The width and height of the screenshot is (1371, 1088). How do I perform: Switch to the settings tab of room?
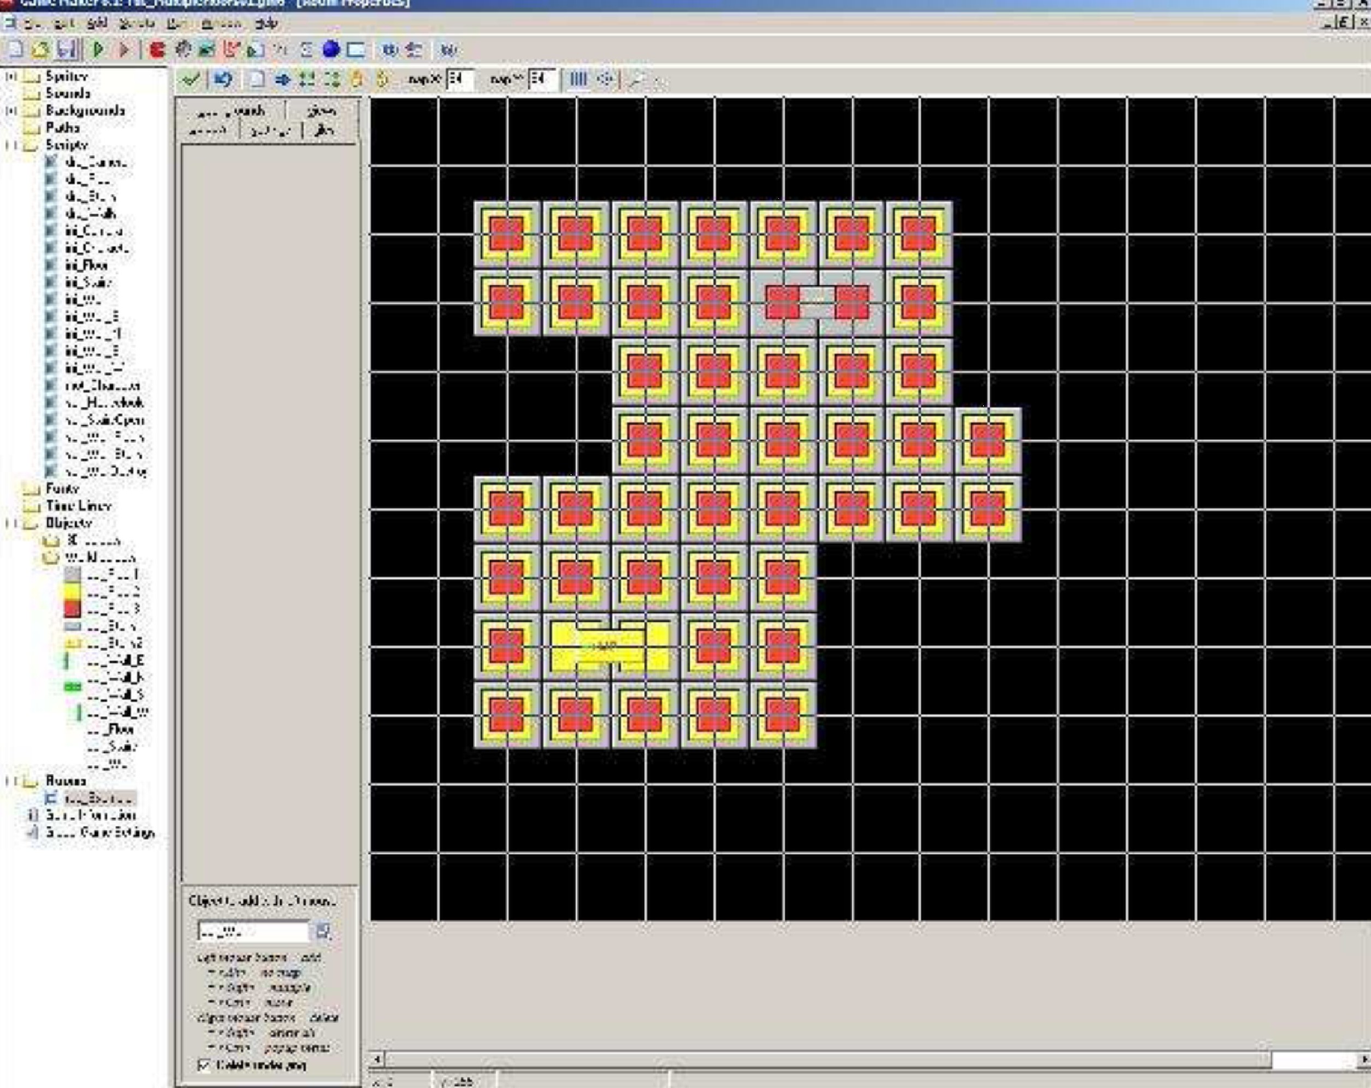(270, 131)
